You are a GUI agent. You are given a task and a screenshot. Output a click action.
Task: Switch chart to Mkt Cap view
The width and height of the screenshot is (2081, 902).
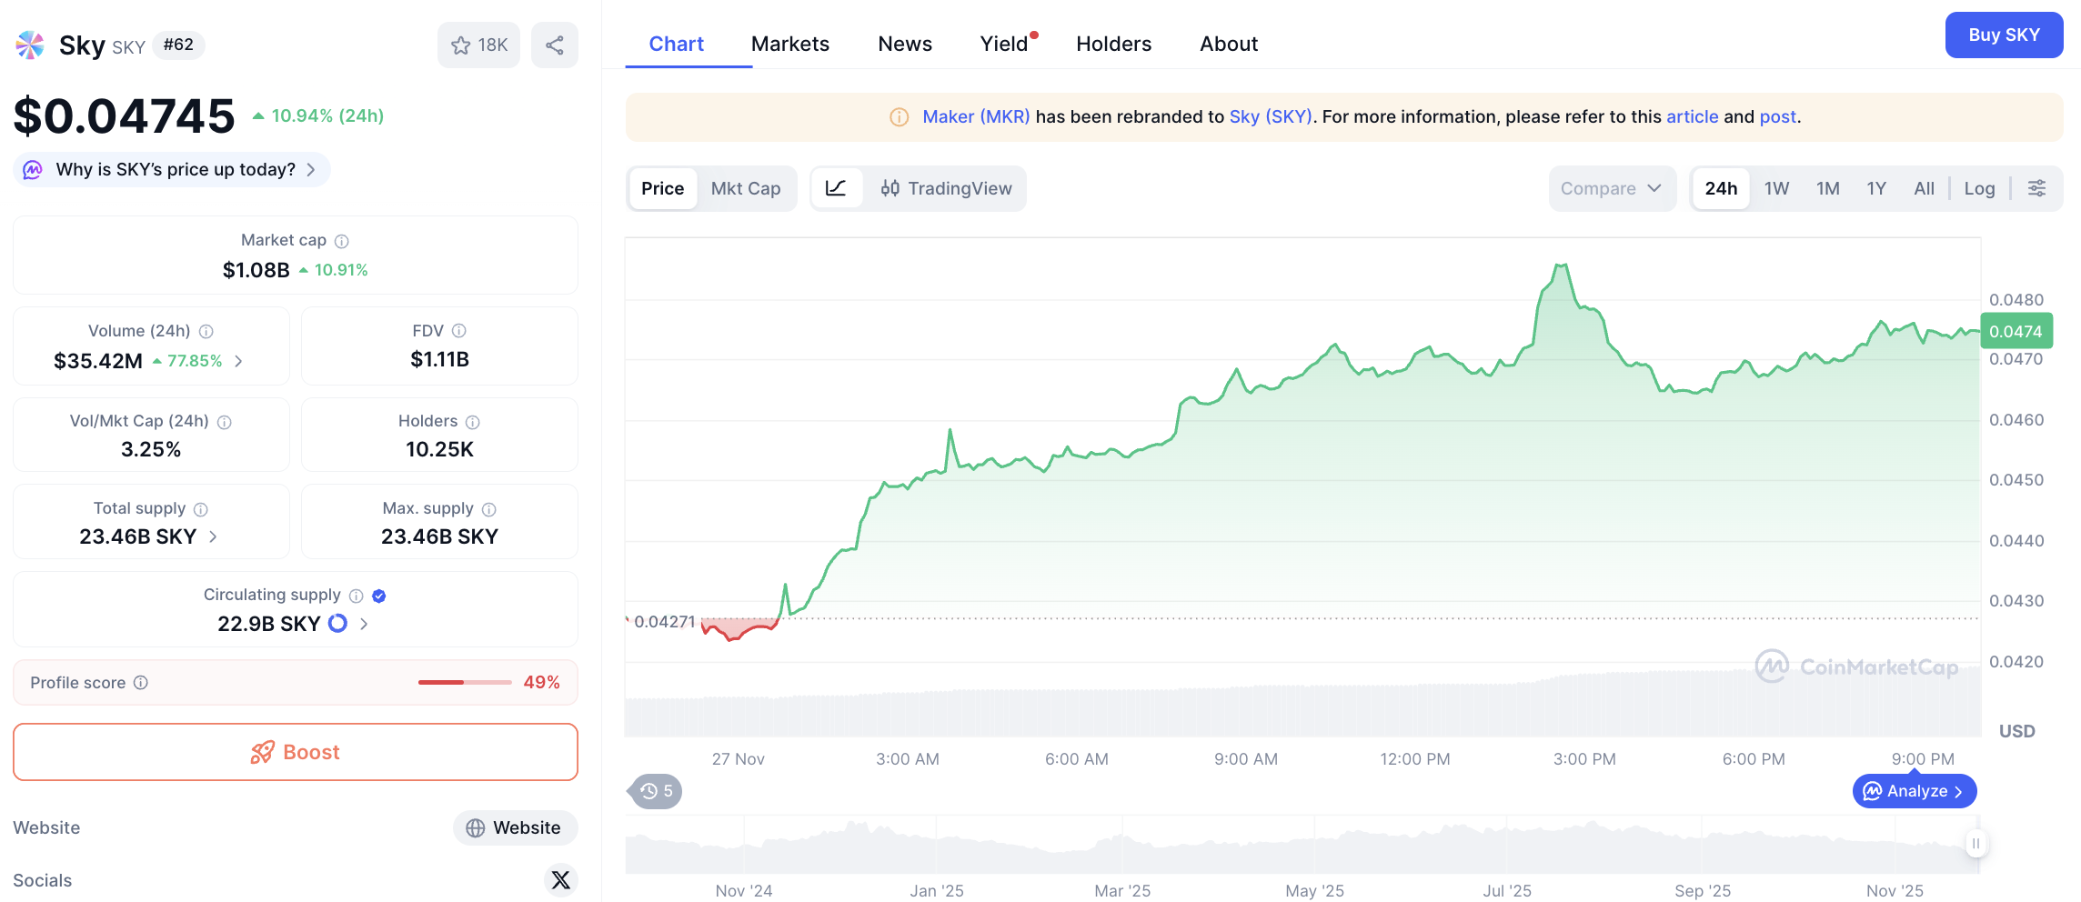tap(745, 188)
